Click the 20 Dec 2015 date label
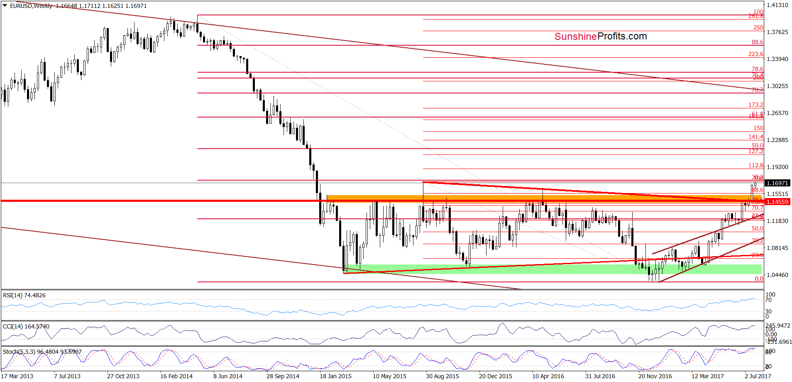The height and width of the screenshot is (382, 792). (x=496, y=376)
